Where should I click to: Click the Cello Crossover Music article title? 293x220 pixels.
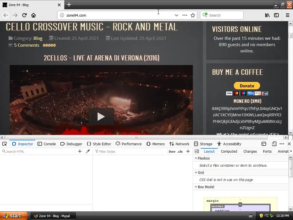tap(92, 27)
